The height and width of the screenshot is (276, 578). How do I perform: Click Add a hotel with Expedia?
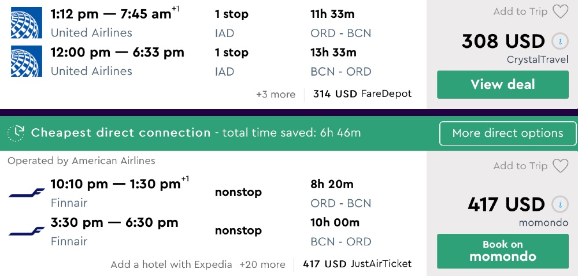[171, 264]
